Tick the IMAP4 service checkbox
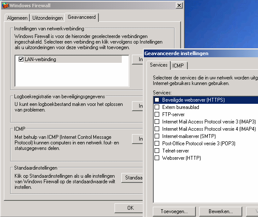This screenshot has width=258, height=217. coord(157,129)
